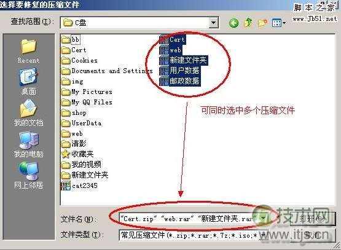Viewport: 341px width, 250px height.
Task: Select the My QQ Files folder
Action: point(87,102)
